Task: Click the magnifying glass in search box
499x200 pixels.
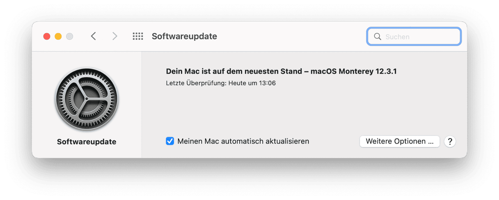Action: tap(378, 36)
